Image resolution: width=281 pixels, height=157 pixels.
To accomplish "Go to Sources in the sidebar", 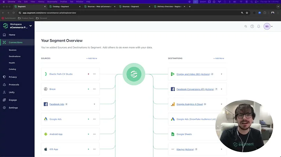I will point(12,50).
